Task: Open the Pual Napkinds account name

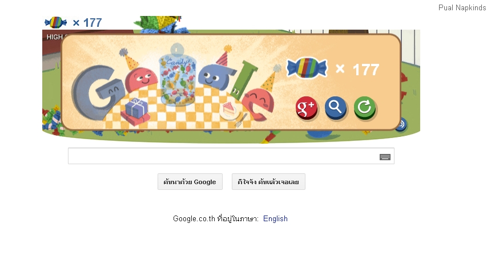Action: coord(462,7)
